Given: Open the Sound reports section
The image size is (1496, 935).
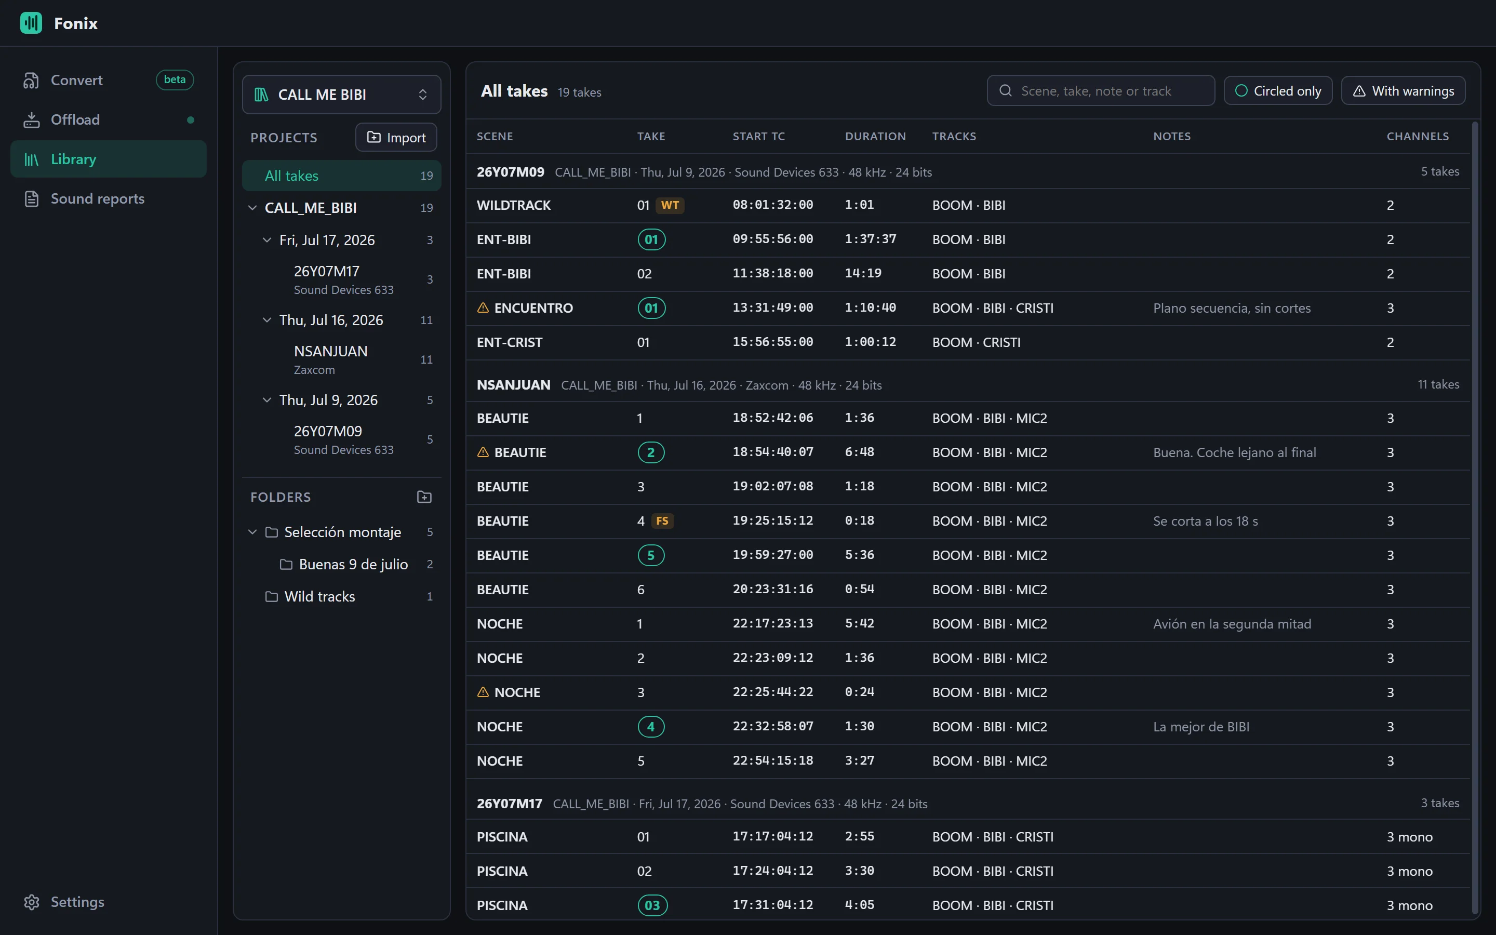Looking at the screenshot, I should pyautogui.click(x=109, y=199).
